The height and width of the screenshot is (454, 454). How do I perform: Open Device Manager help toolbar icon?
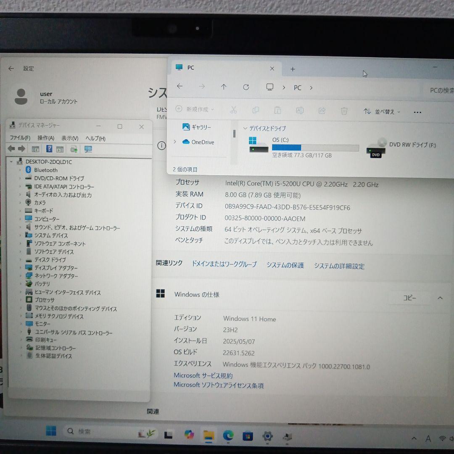[49, 149]
